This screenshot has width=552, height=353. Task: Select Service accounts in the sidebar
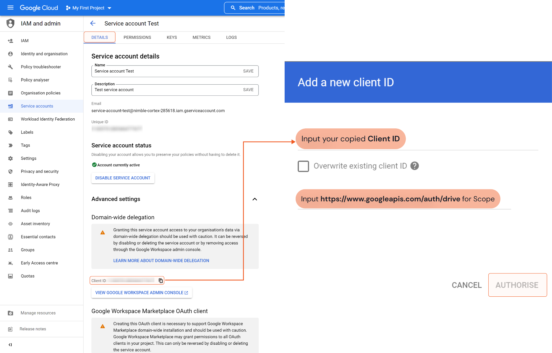tap(37, 106)
